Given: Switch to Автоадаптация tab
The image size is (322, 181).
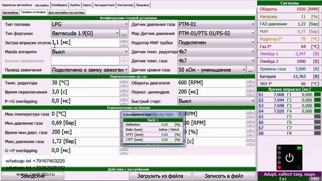Looking at the screenshot, I should (104, 5).
